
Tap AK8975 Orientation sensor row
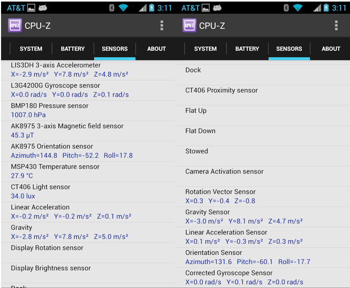click(88, 151)
